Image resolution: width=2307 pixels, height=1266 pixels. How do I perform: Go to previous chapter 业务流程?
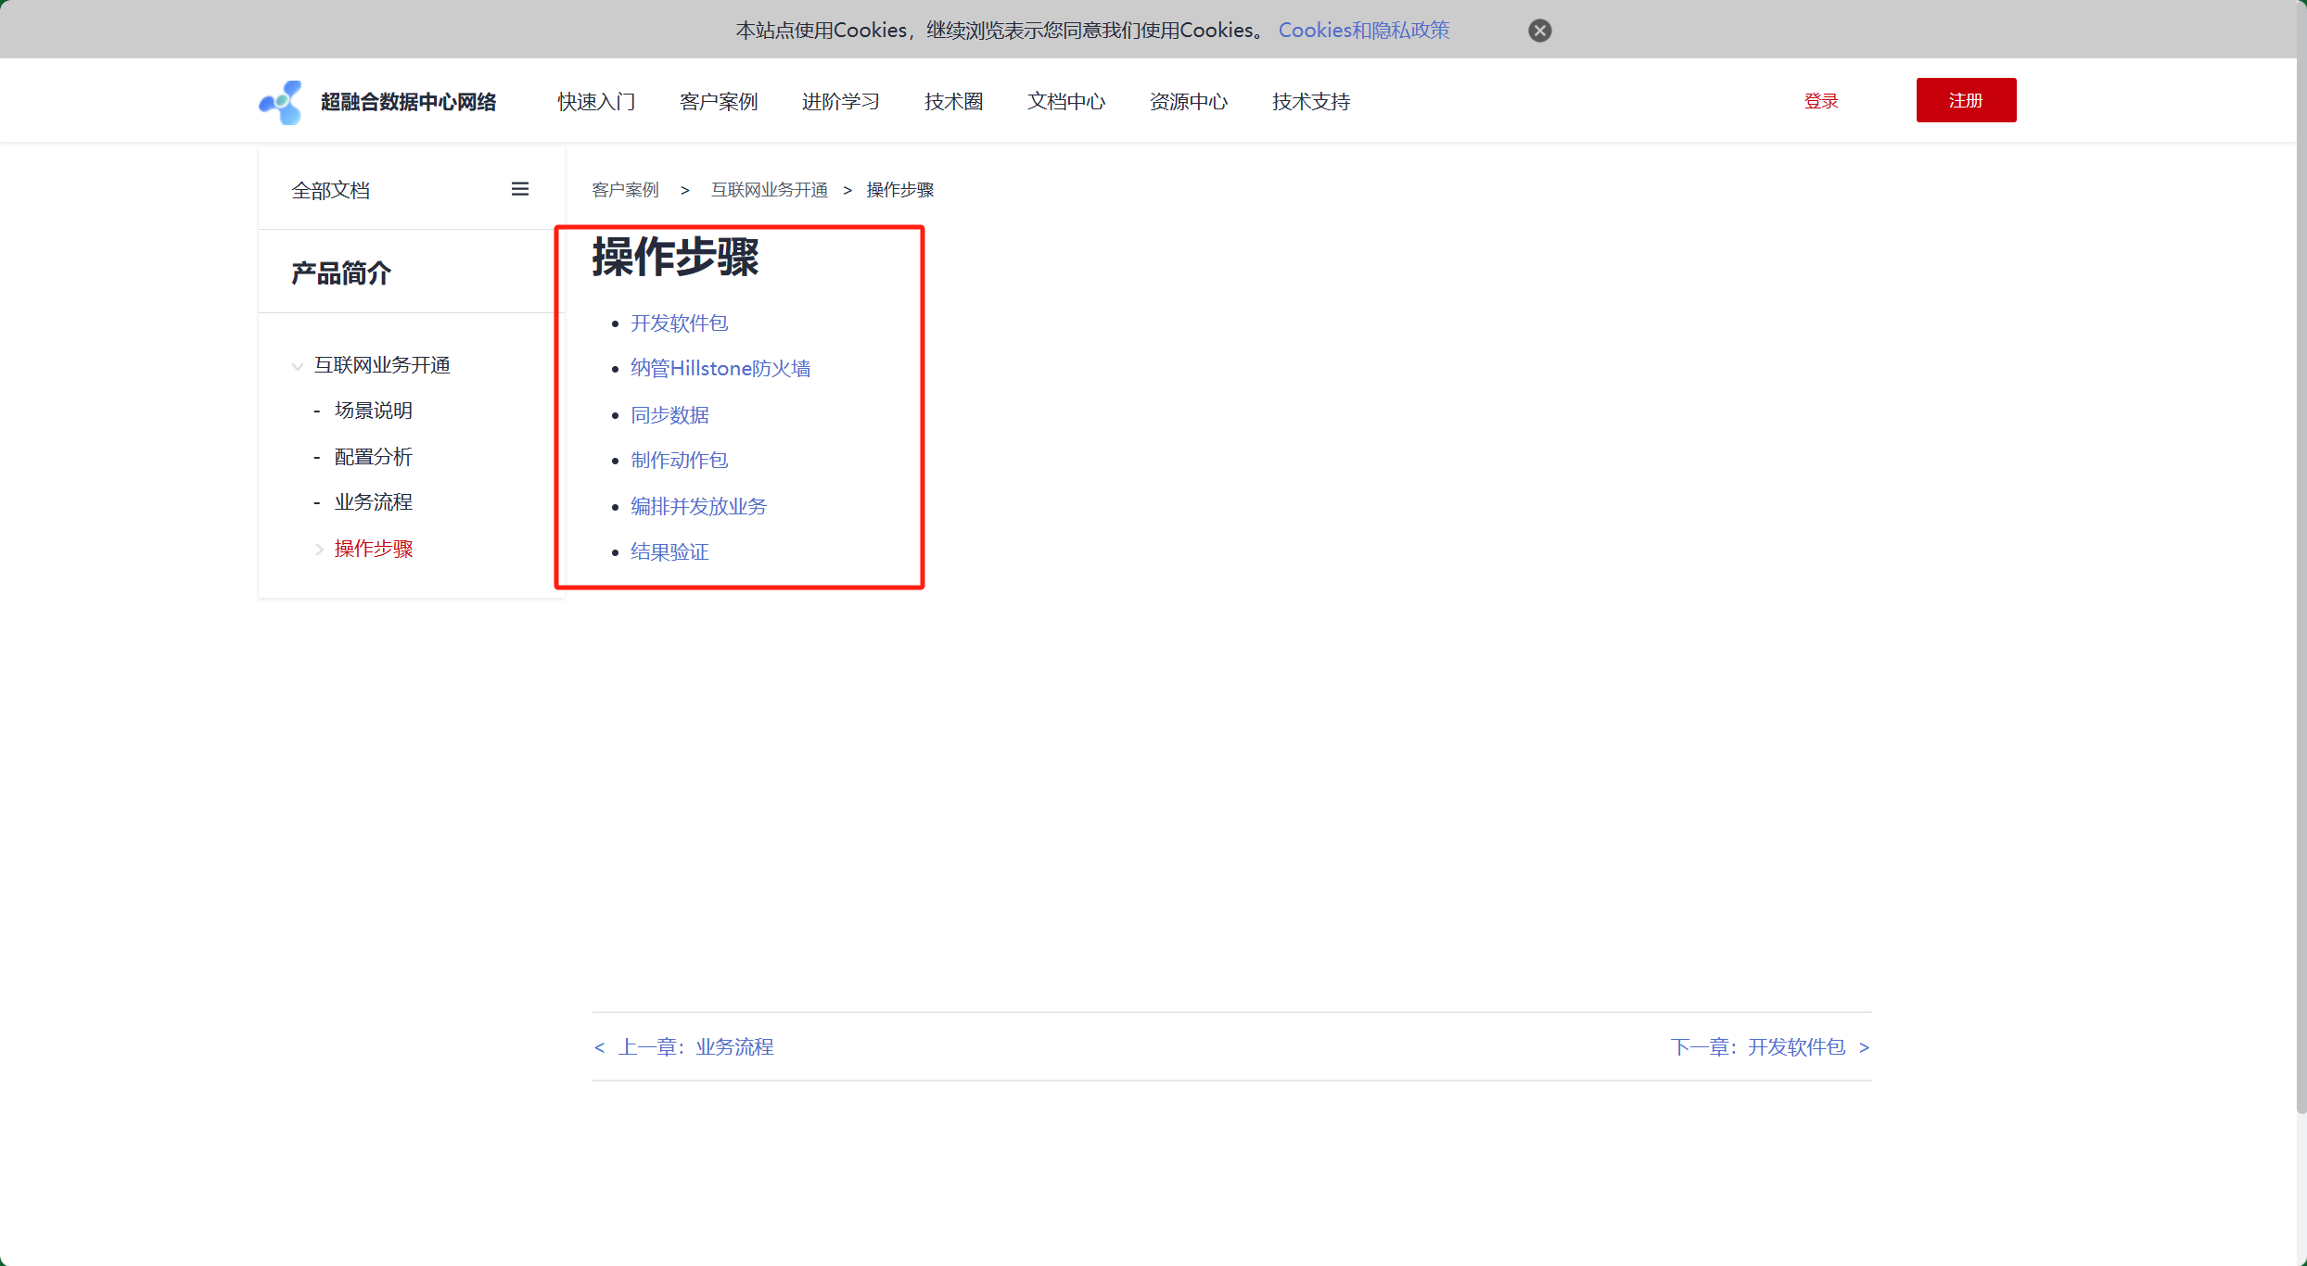pyautogui.click(x=684, y=1047)
